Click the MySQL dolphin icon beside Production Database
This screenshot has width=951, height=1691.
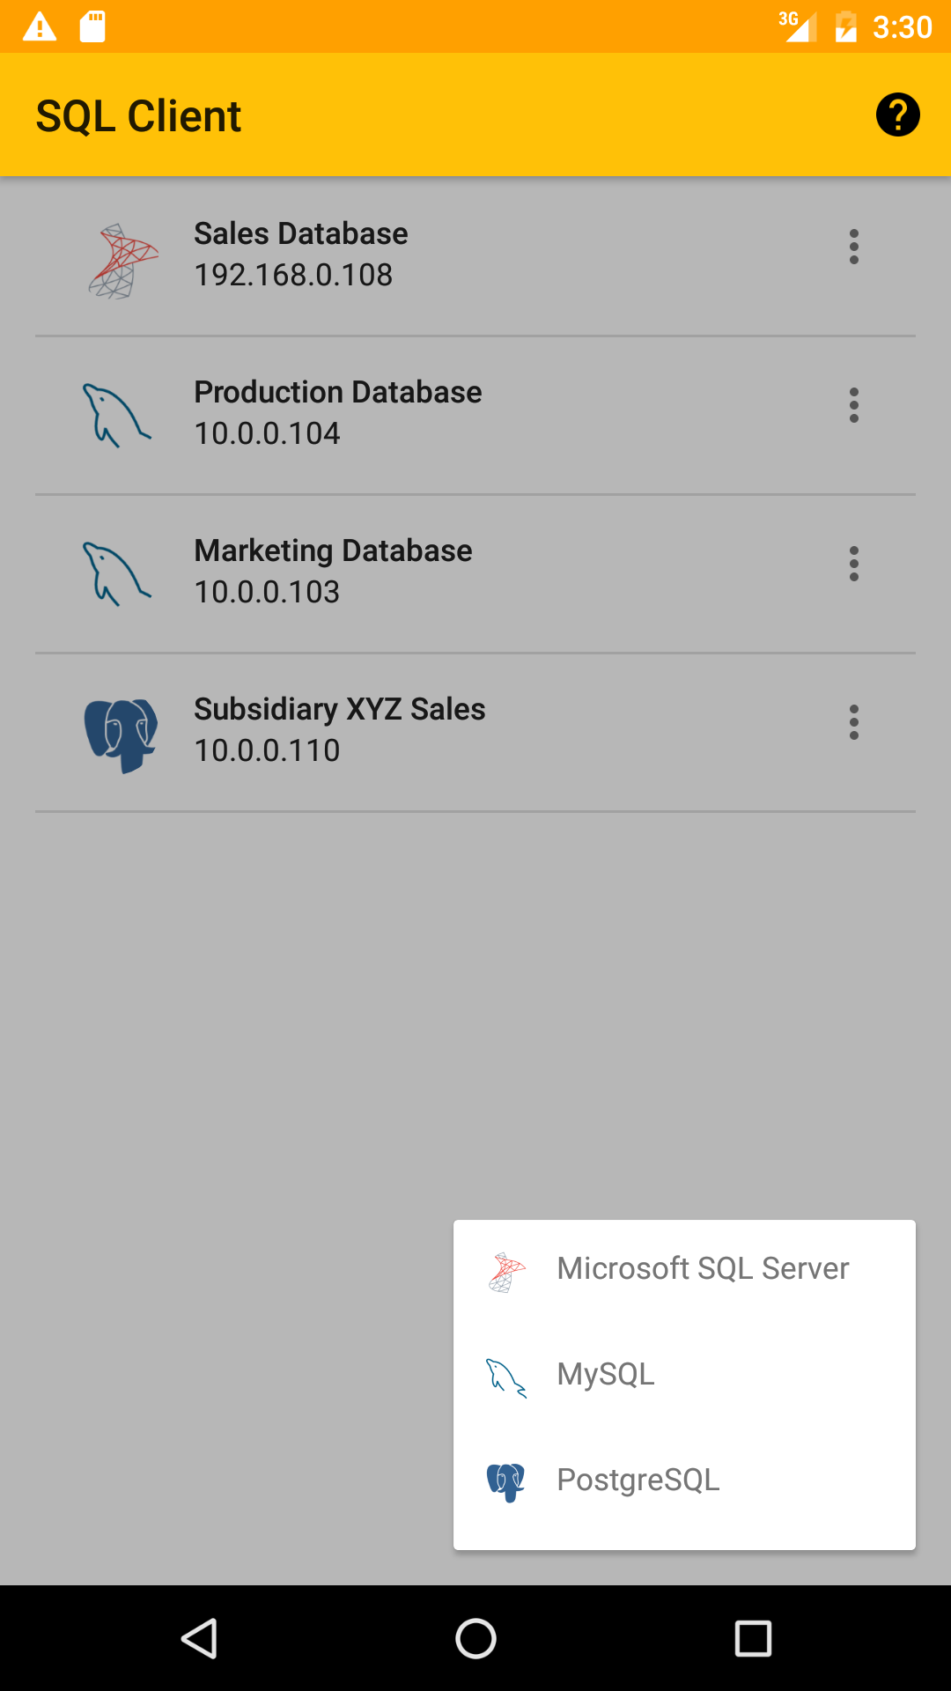(117, 416)
